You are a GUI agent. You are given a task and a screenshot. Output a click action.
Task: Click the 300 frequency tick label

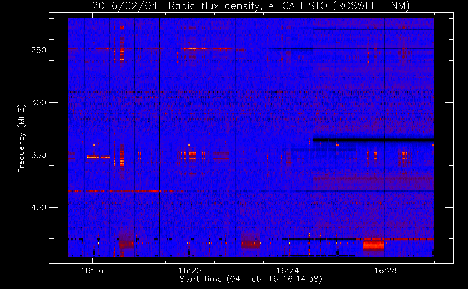[39, 103]
